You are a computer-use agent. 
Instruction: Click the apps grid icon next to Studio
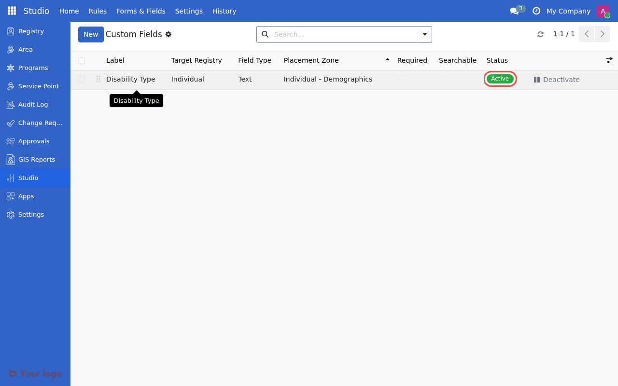pos(11,11)
